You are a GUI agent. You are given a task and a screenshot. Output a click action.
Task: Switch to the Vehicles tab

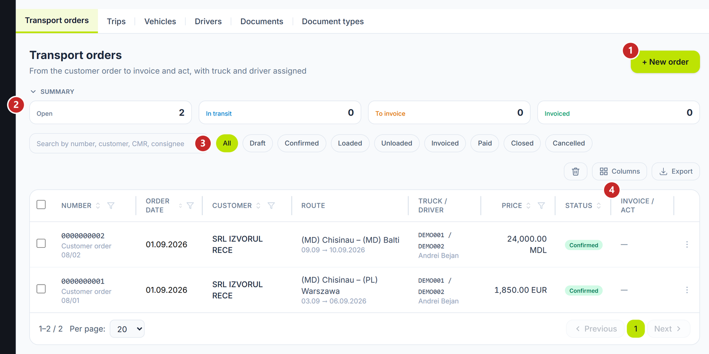tap(160, 21)
